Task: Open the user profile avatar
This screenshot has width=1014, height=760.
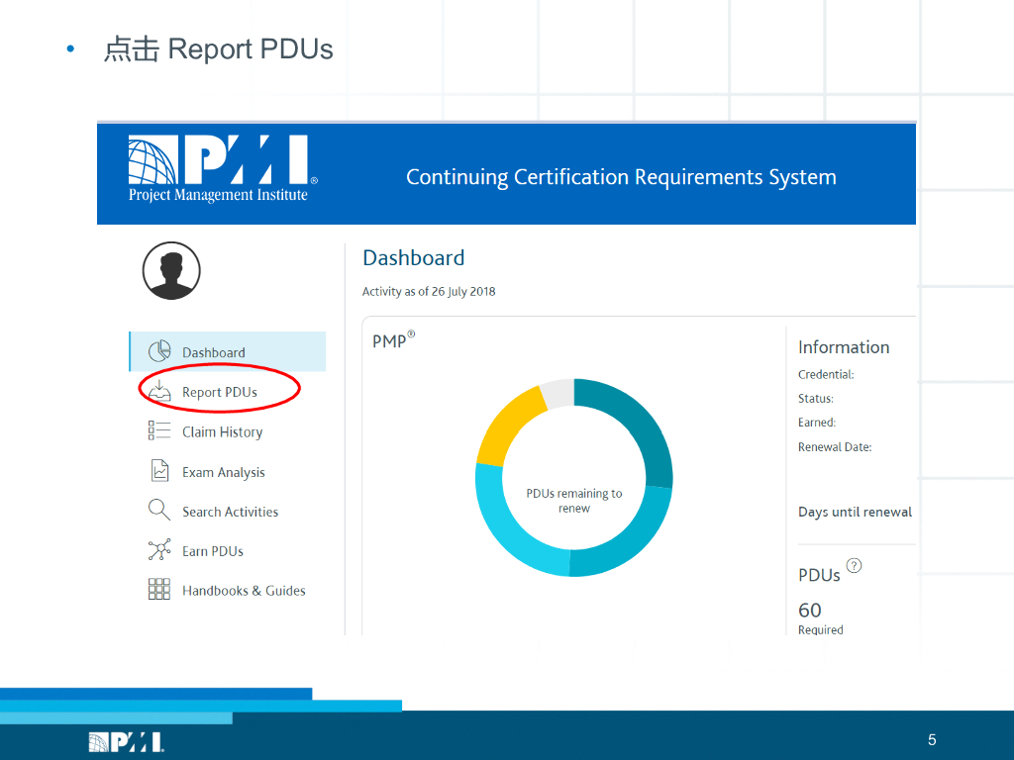Action: click(x=171, y=270)
